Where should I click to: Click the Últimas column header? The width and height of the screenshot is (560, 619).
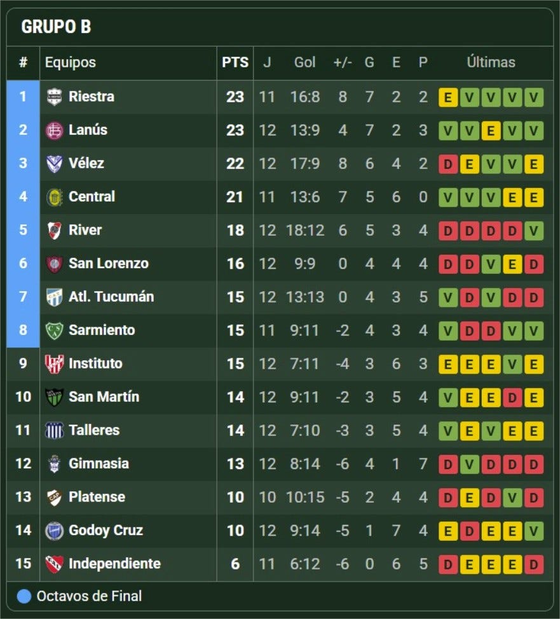(x=491, y=62)
